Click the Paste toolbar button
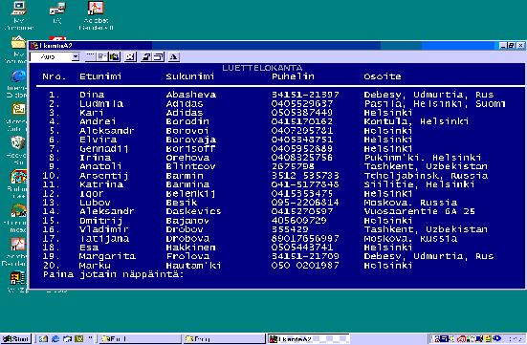527x345 pixels. [x=114, y=56]
